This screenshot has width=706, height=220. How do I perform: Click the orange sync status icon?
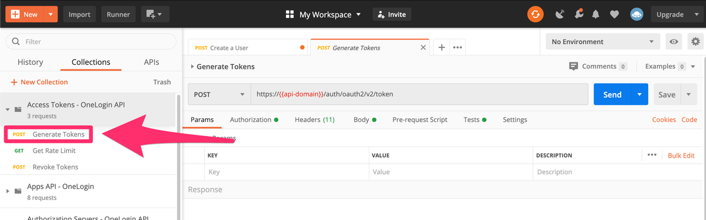pos(535,14)
